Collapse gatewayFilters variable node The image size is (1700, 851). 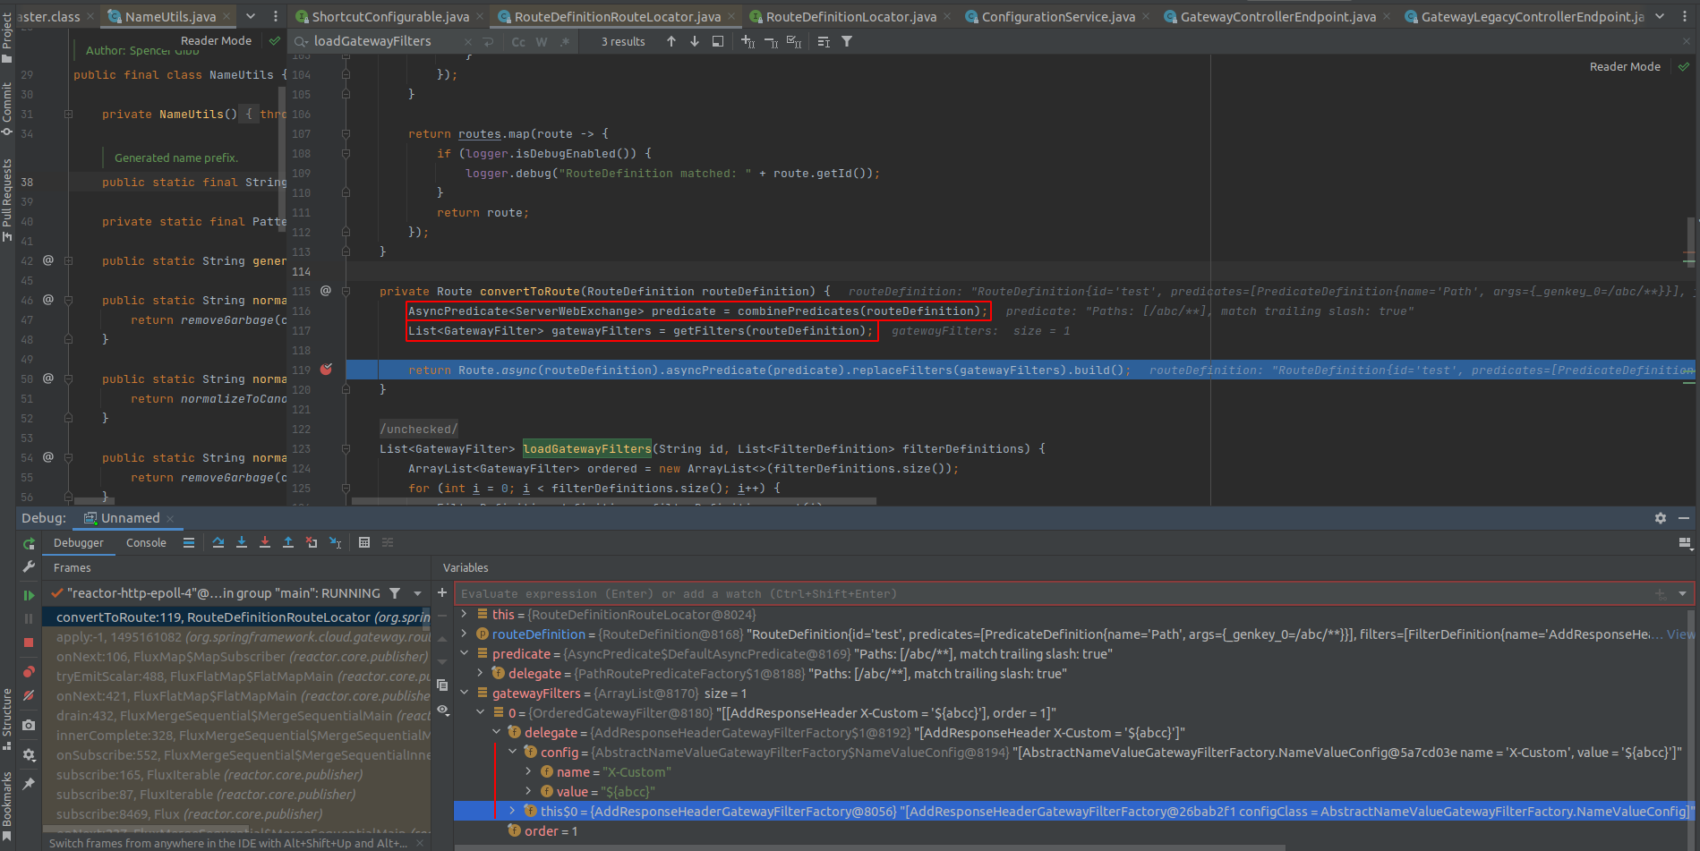point(464,694)
